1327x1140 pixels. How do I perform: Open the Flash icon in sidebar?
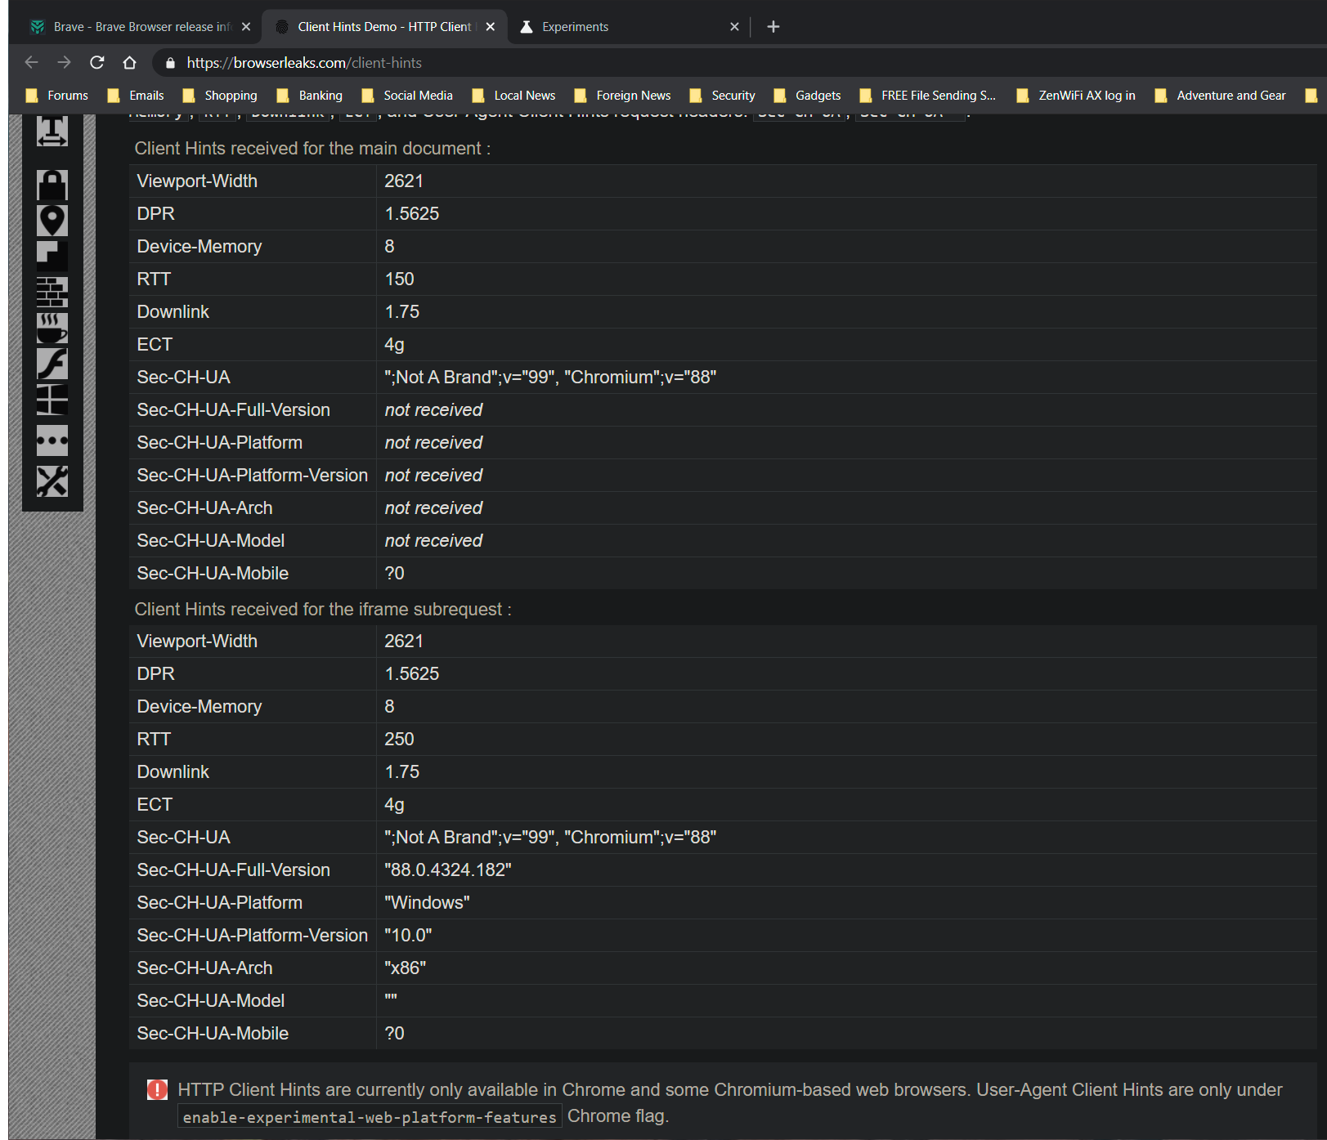coord(52,364)
